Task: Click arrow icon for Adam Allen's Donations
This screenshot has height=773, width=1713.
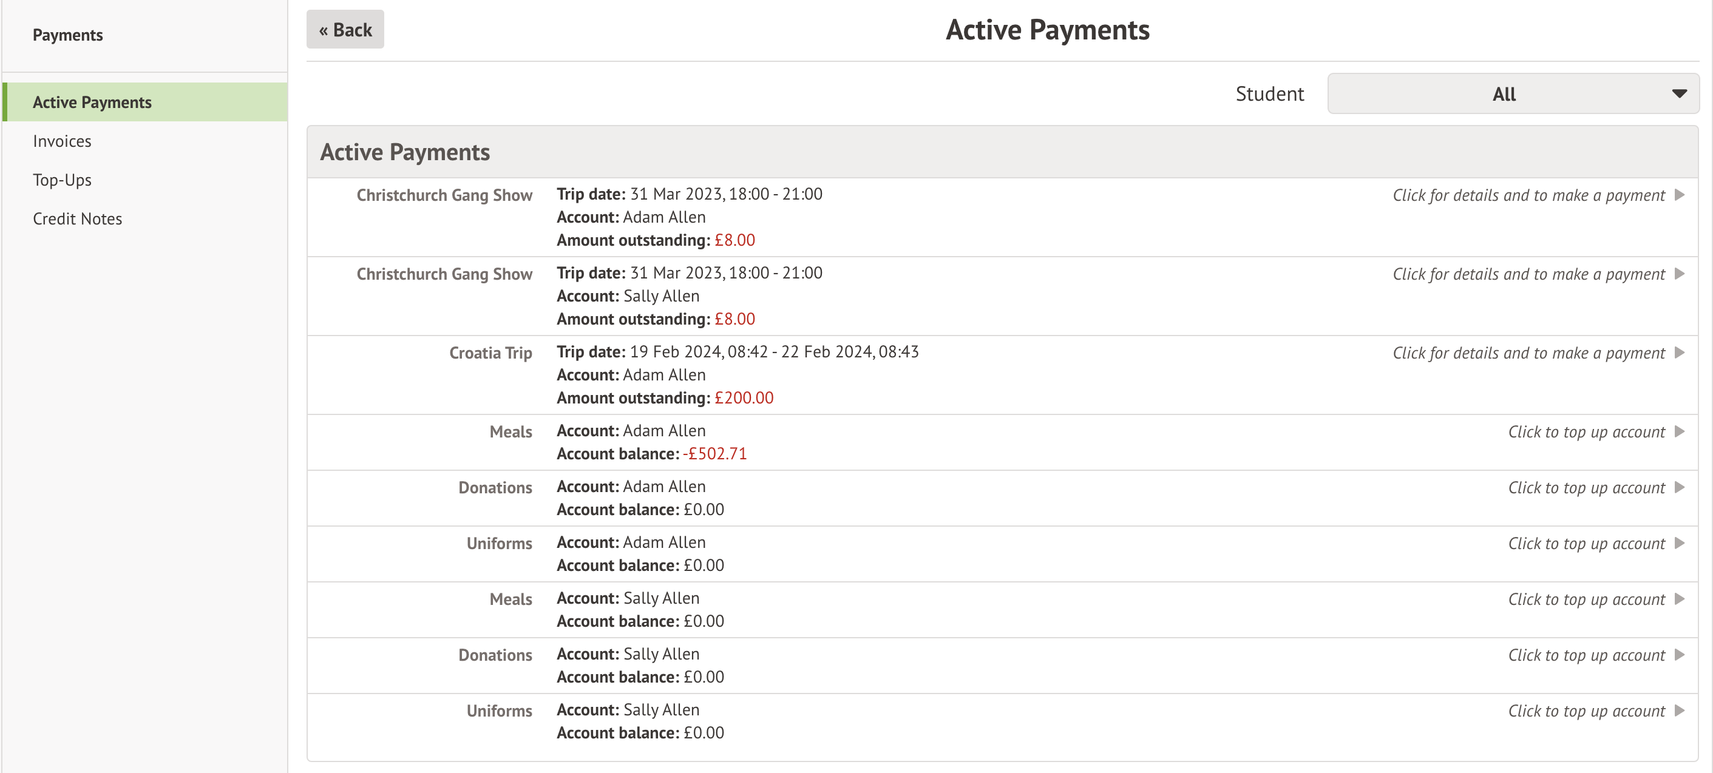Action: point(1679,487)
